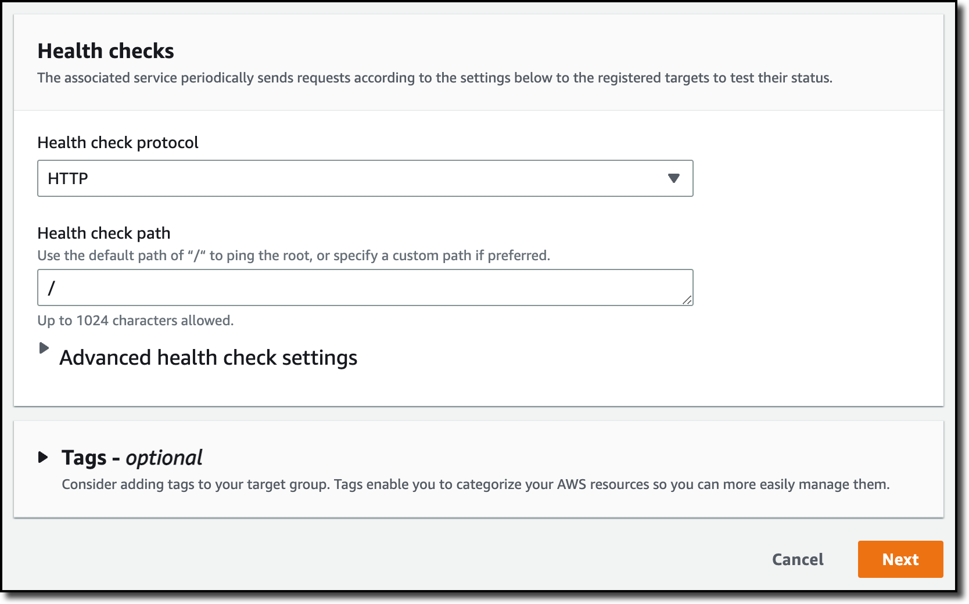
Task: Click the 'Health checks' section heading
Action: [106, 51]
